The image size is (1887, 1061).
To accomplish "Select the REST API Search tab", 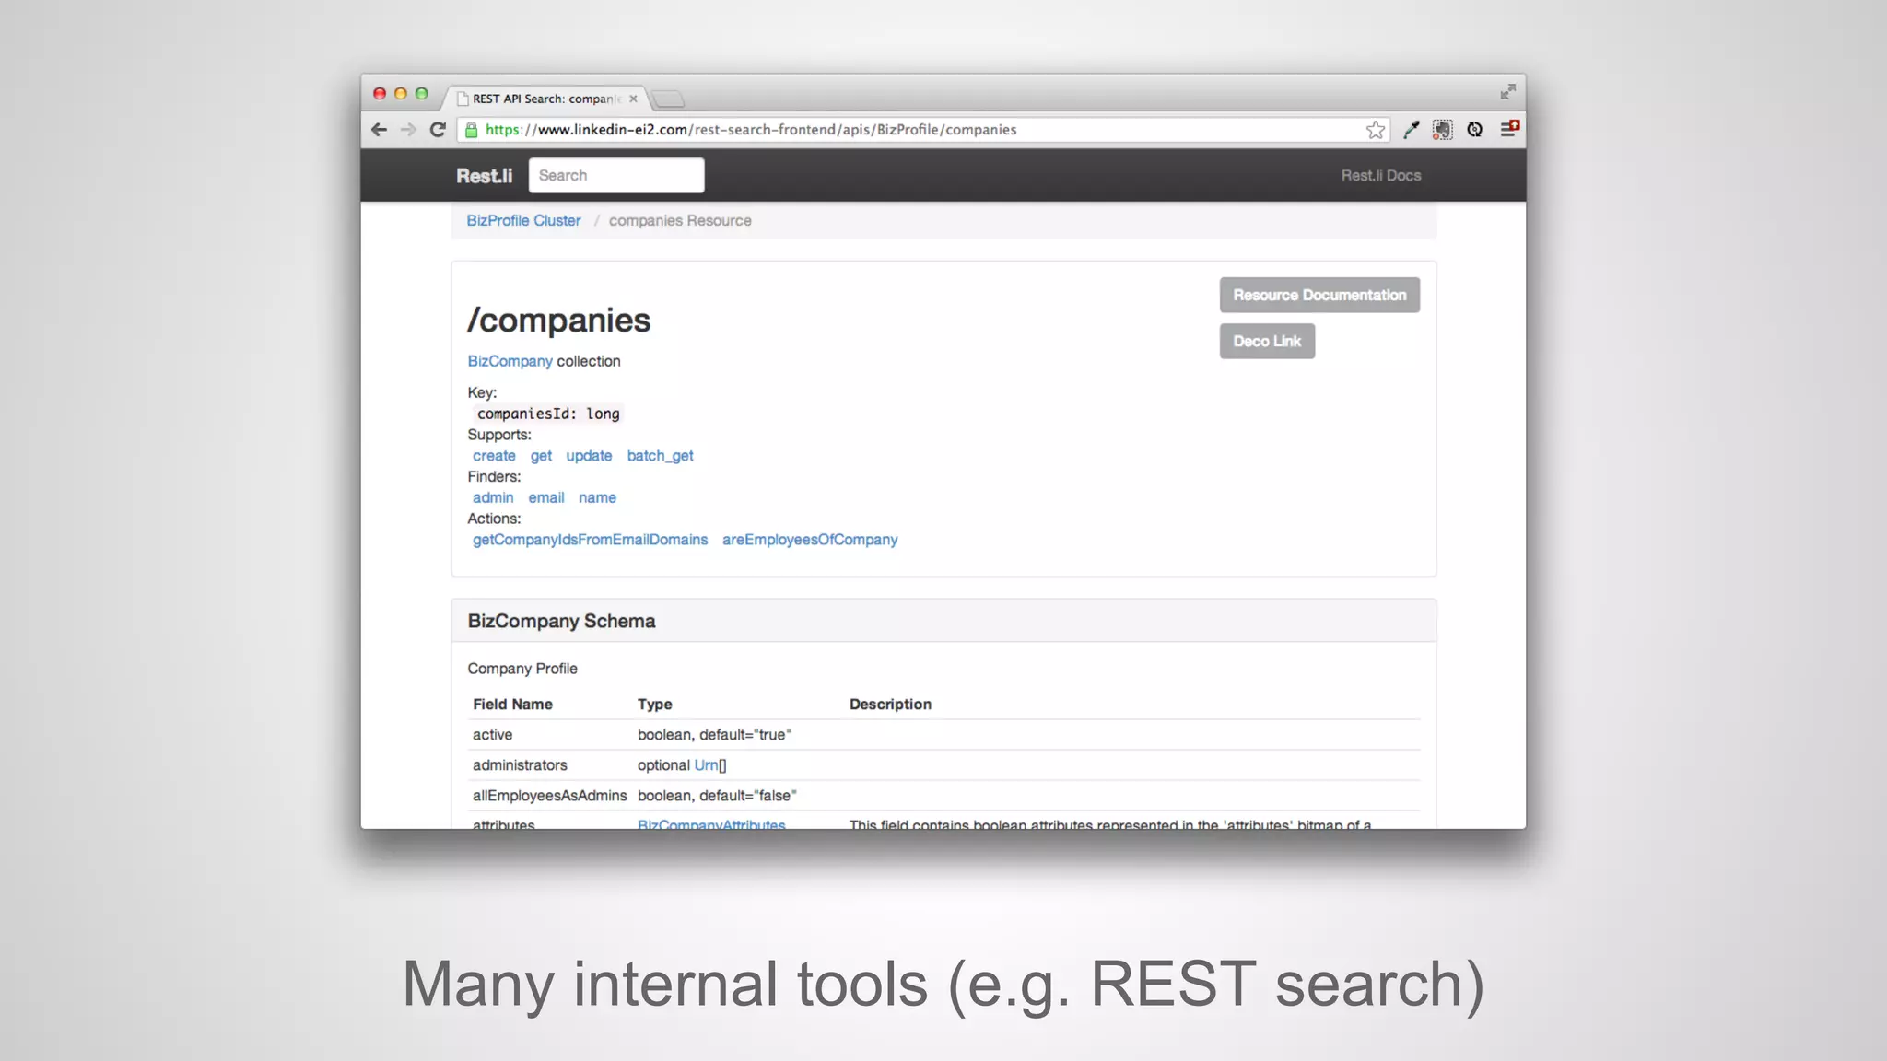I will 547,99.
